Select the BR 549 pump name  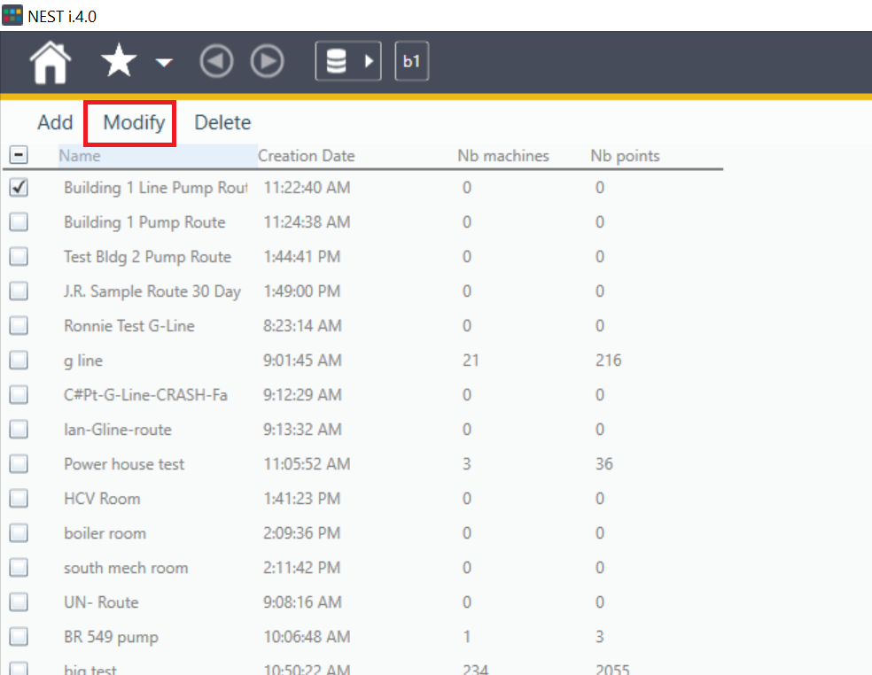click(112, 637)
